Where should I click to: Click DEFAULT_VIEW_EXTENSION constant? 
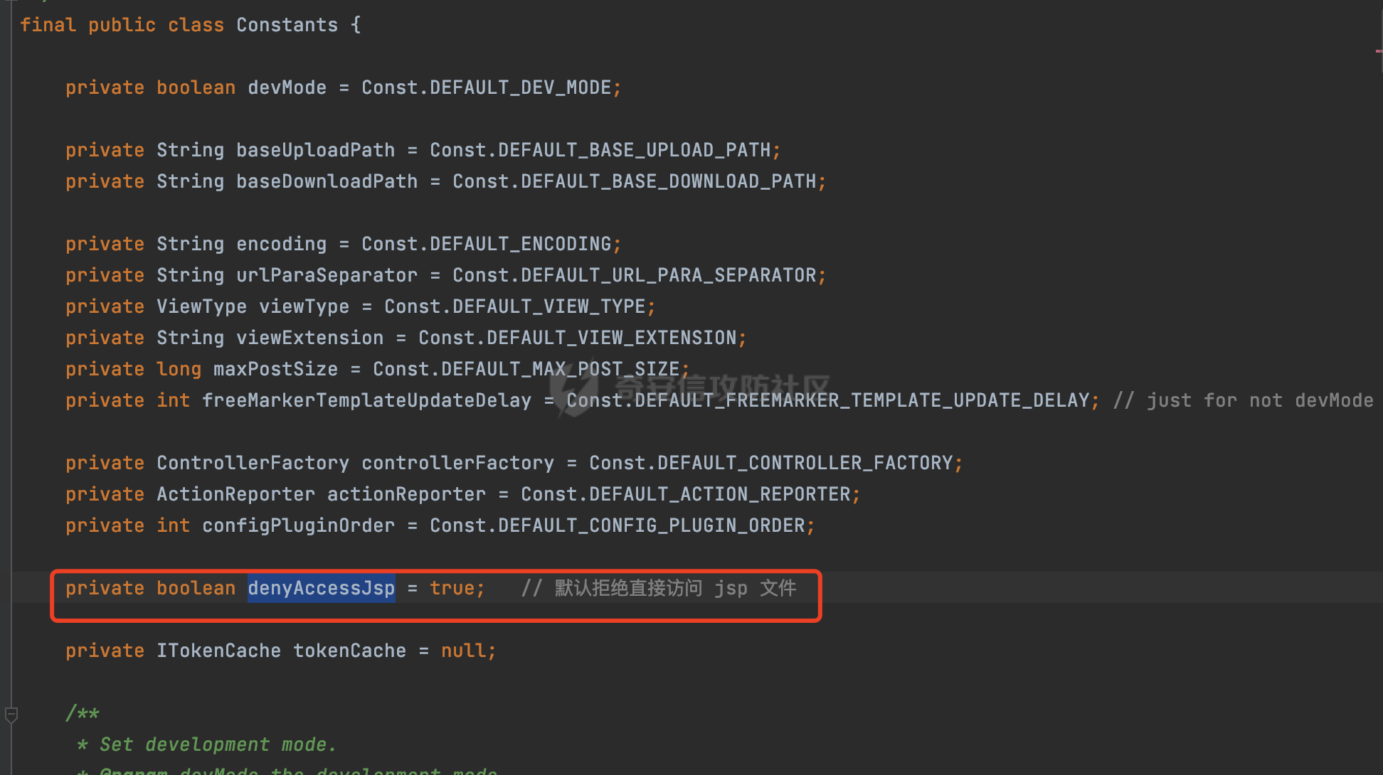(x=612, y=338)
